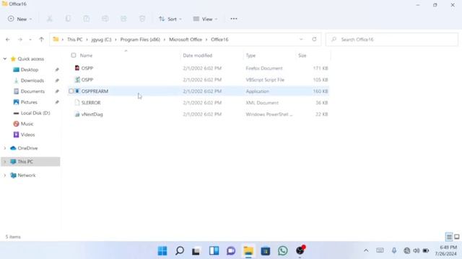Screen dimensions: 462x259
Task: Click the network globe tray icon
Action: [407, 250]
